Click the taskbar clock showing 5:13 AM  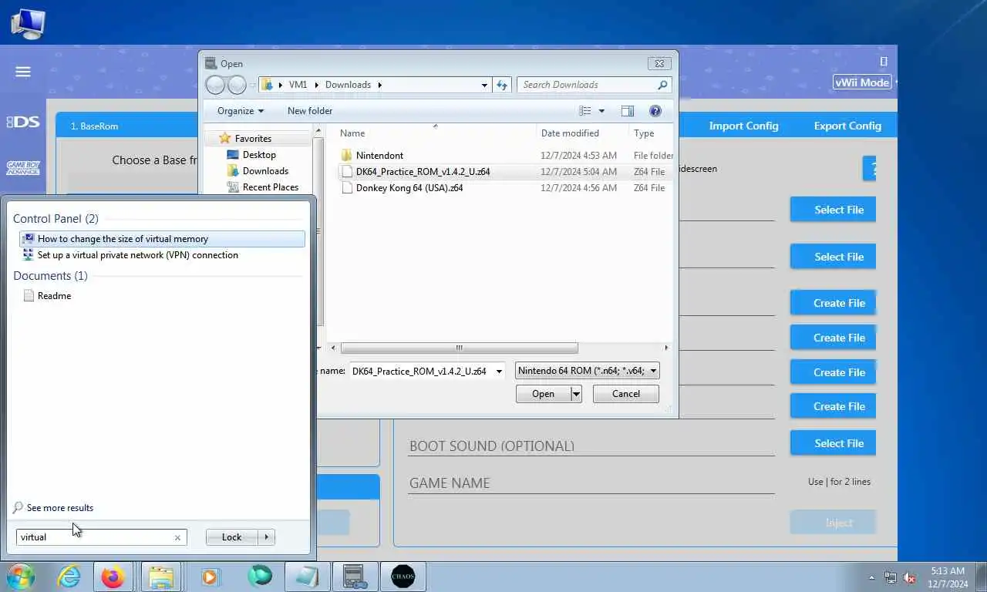[x=948, y=577]
